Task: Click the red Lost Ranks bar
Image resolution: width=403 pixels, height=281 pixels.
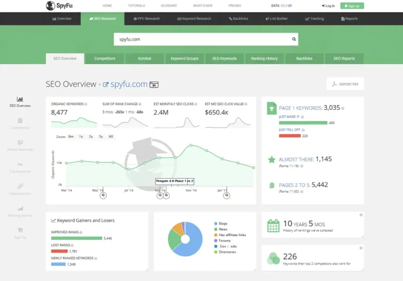Action: pos(59,251)
